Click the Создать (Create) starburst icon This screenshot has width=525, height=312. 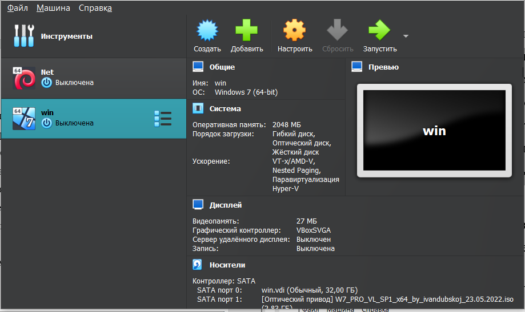(x=207, y=30)
